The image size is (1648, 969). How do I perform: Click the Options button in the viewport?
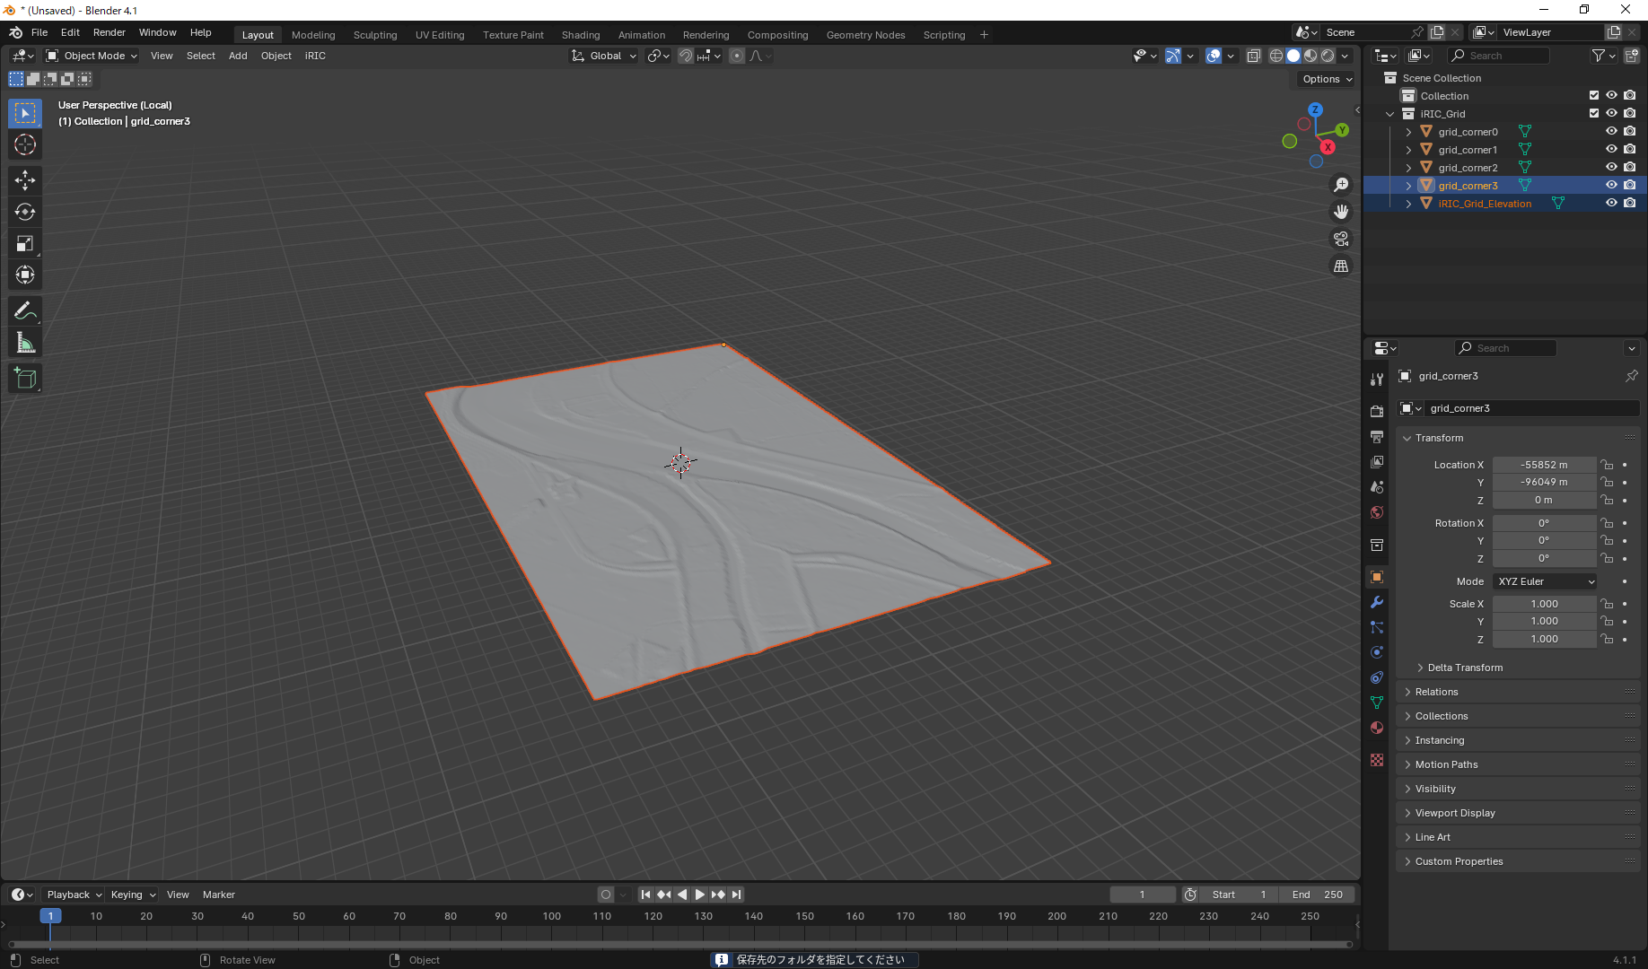(x=1327, y=79)
